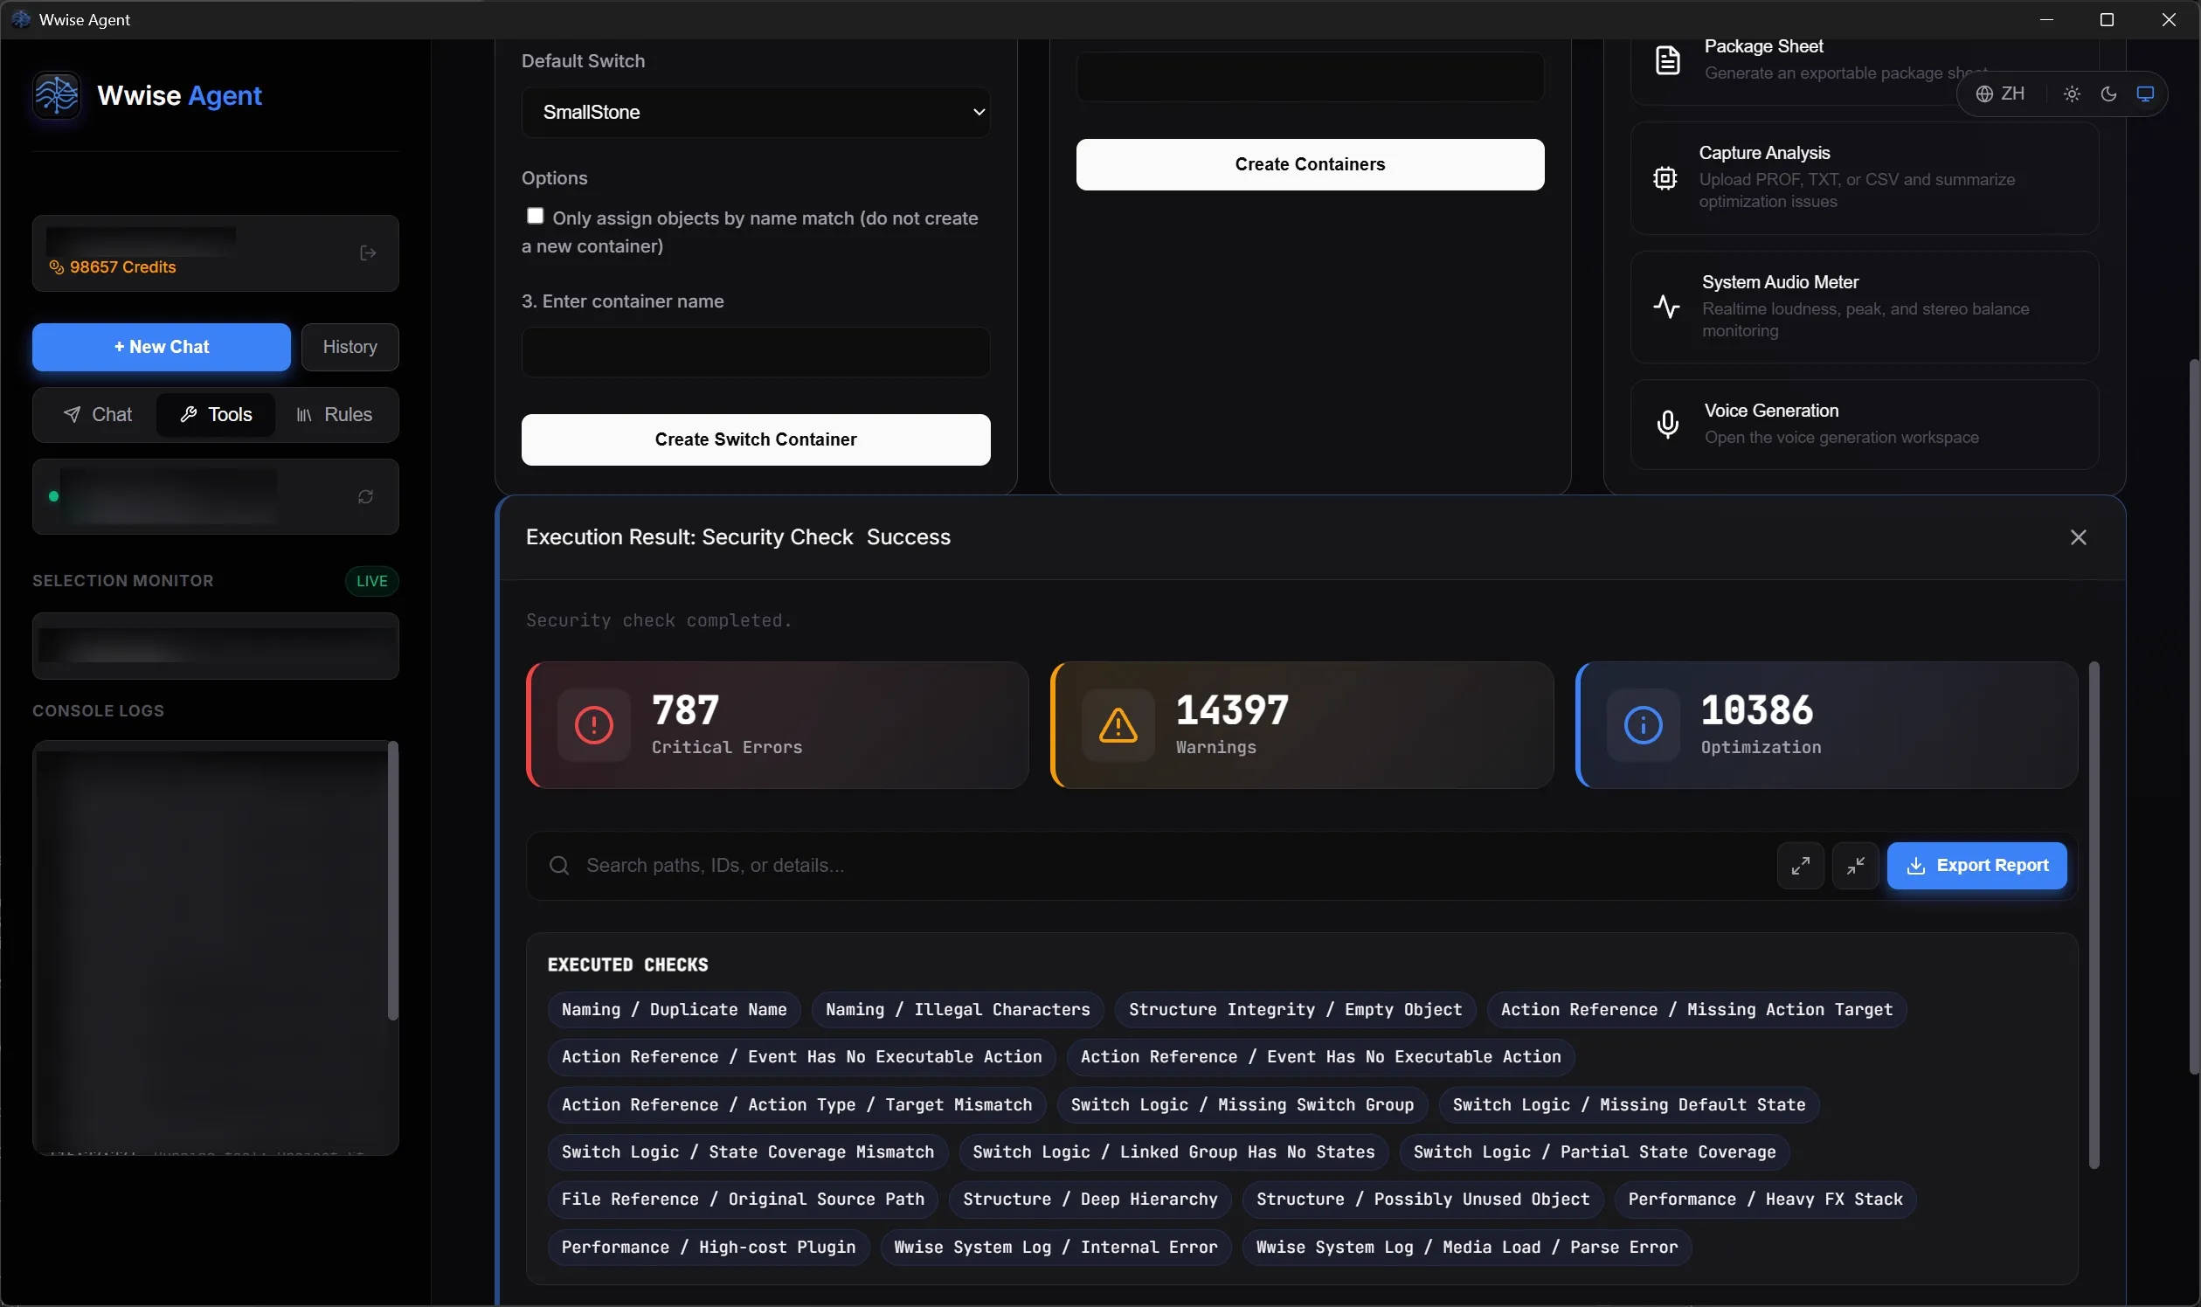The image size is (2201, 1307).
Task: Expand all results with the expand arrows icon
Action: click(x=1800, y=866)
